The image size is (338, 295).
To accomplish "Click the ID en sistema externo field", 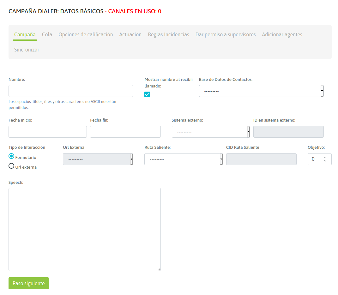I will click(x=288, y=132).
